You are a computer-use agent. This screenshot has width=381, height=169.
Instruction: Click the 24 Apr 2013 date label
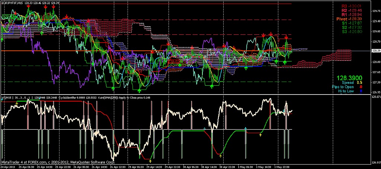point(8,167)
